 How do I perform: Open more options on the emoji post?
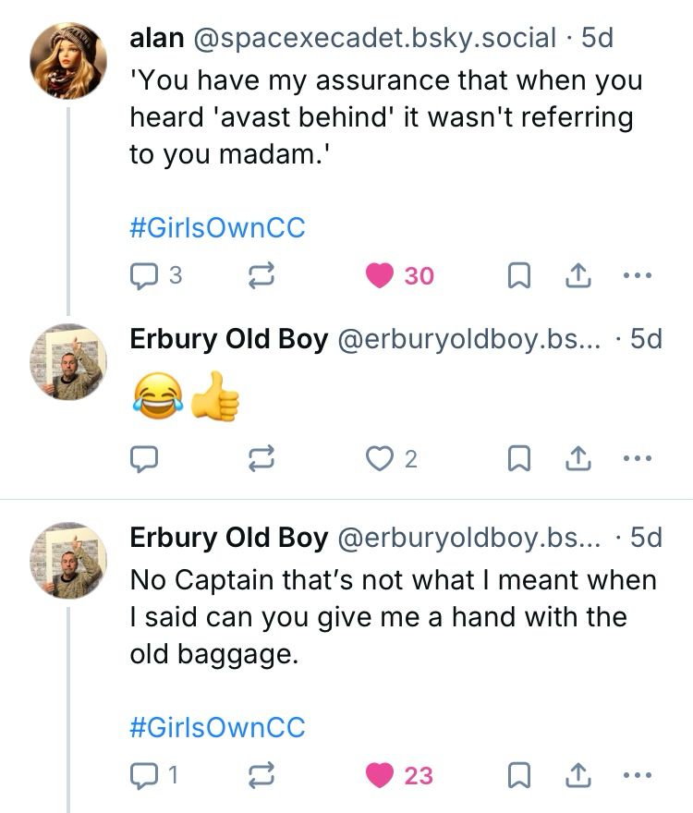(638, 459)
